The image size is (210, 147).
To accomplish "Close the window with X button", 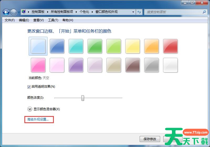I will point(202,3).
